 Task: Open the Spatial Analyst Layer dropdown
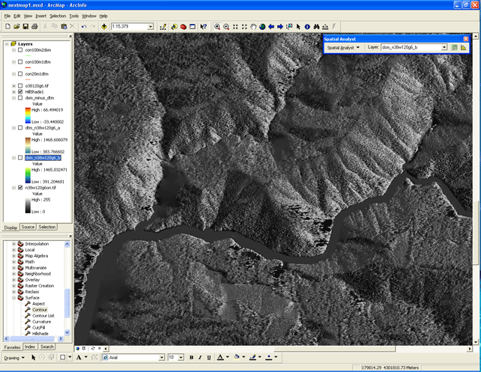444,47
